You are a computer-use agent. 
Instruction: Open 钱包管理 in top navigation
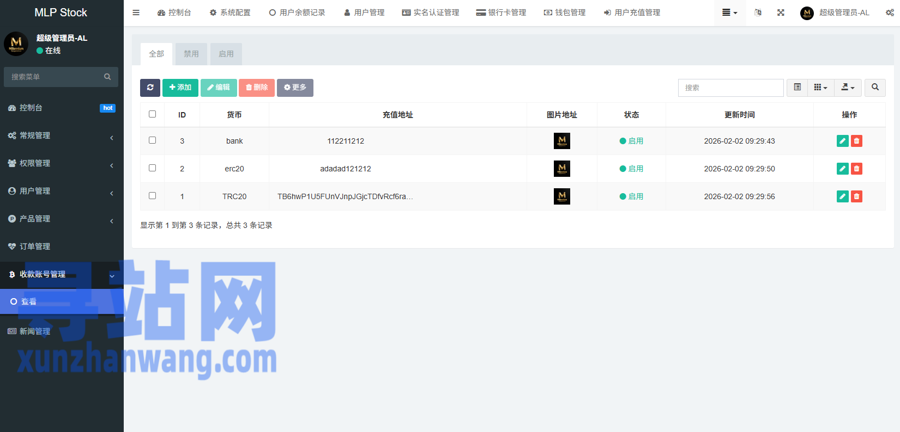tap(565, 13)
